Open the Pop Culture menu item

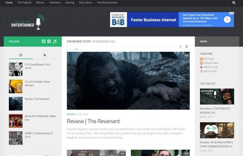pyautogui.click(x=86, y=3)
